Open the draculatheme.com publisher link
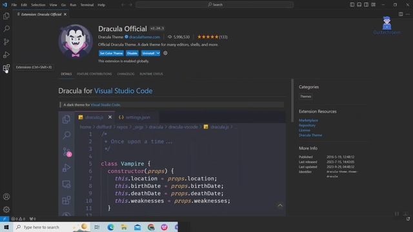This screenshot has height=232, width=413. pos(145,37)
